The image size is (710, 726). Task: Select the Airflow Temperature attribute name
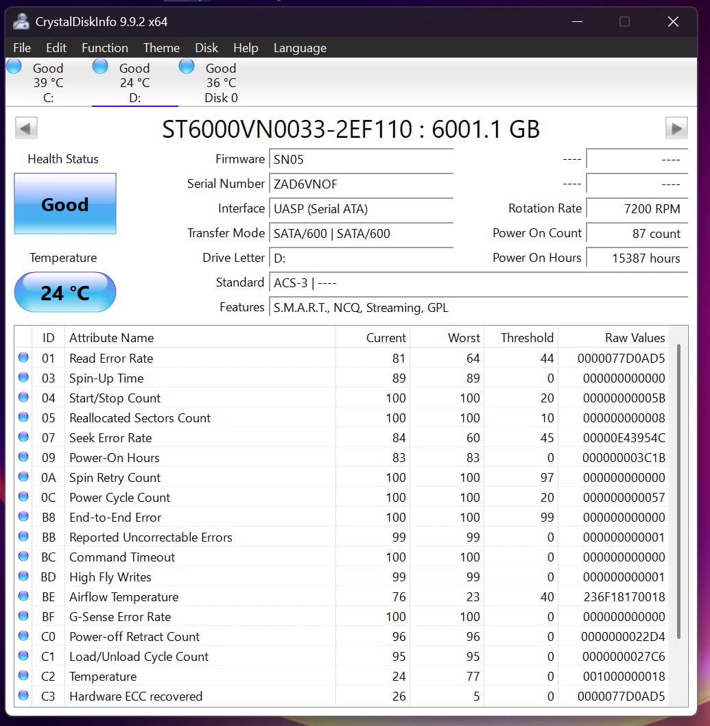(x=123, y=597)
